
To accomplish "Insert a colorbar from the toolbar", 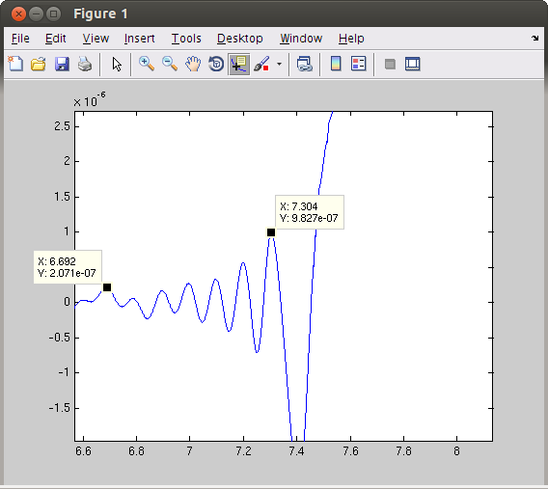I will [336, 64].
